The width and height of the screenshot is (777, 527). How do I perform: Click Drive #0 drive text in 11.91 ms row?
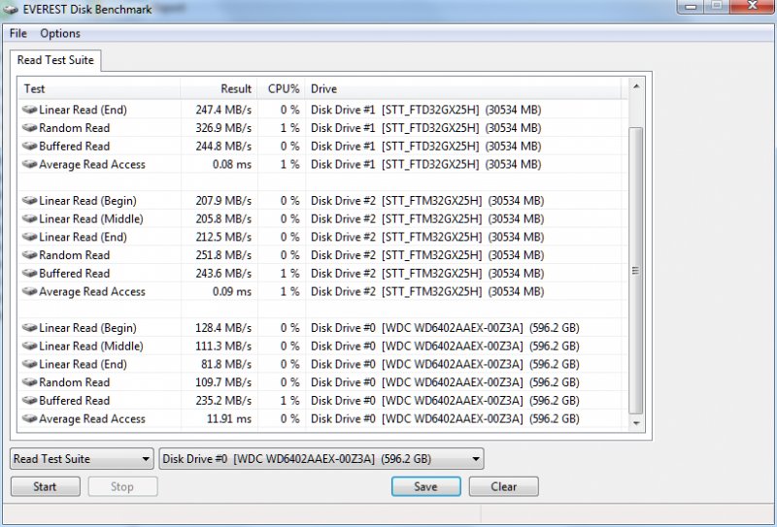[445, 418]
